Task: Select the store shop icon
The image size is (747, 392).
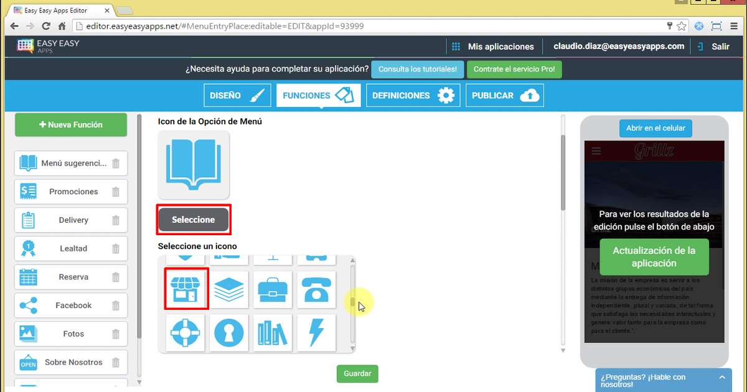Action: pyautogui.click(x=186, y=289)
